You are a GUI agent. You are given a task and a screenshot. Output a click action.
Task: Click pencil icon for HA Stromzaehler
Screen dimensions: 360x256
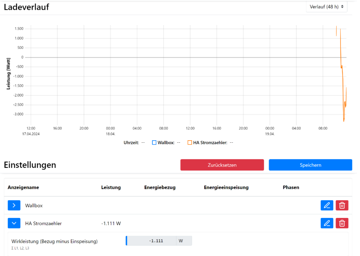pos(327,223)
